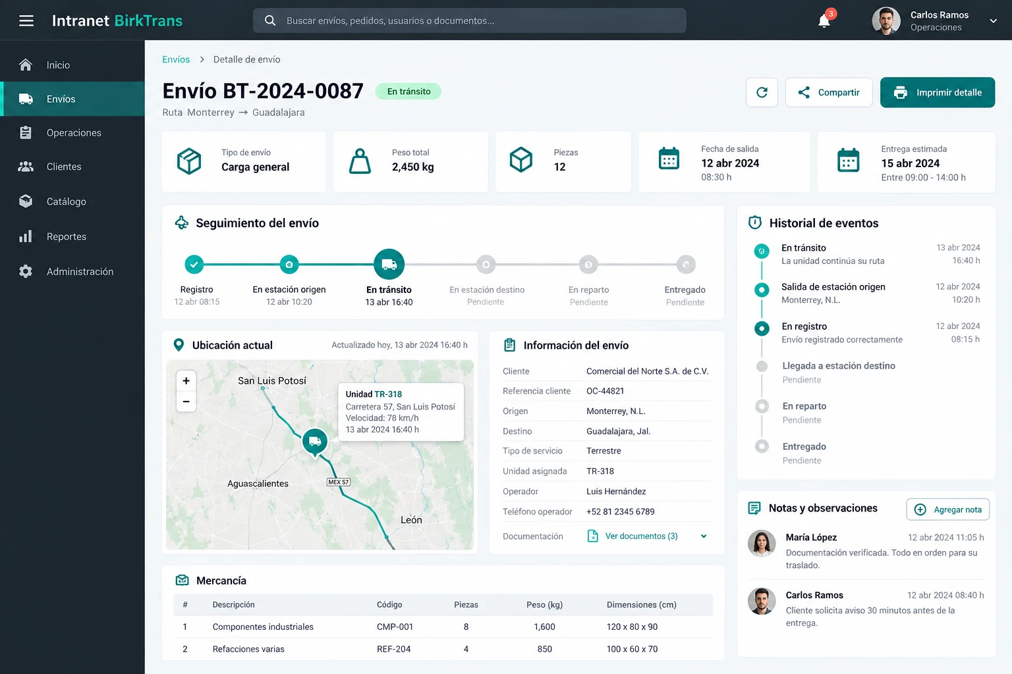
Task: Click the En estación destino pending marker
Action: (486, 265)
